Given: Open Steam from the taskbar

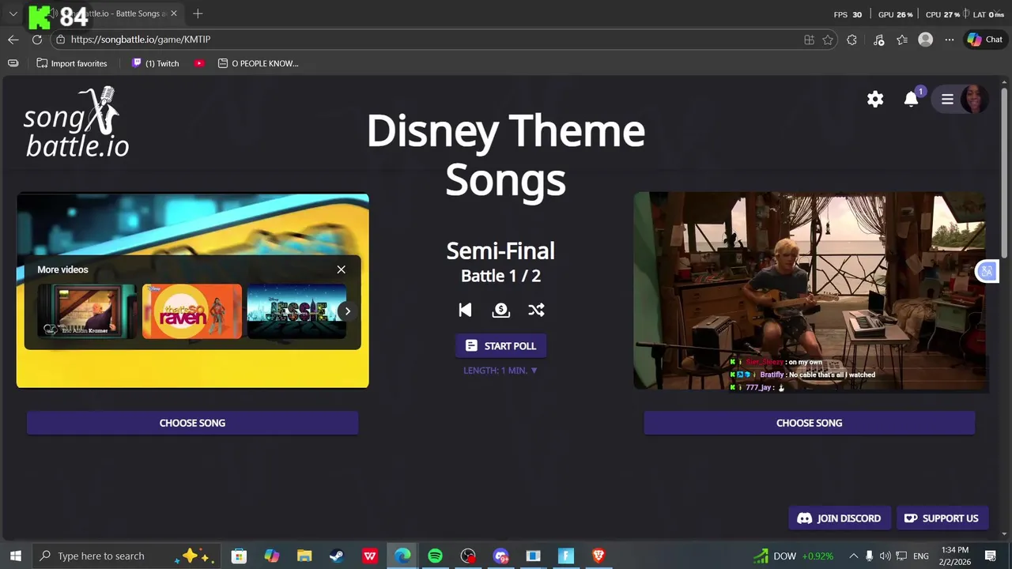Looking at the screenshot, I should (x=337, y=556).
